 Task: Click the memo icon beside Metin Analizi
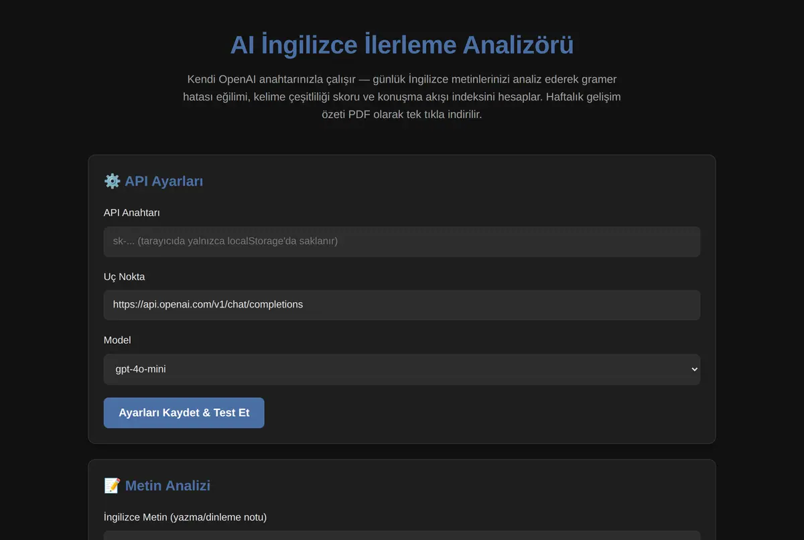(112, 486)
